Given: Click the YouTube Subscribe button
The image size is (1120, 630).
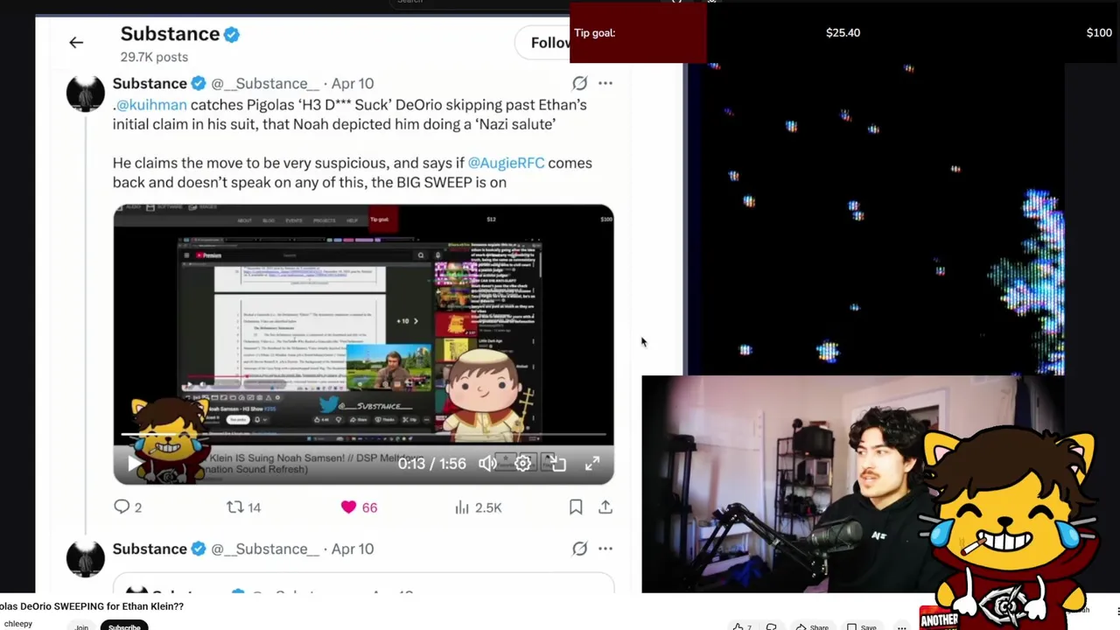Looking at the screenshot, I should pyautogui.click(x=124, y=626).
